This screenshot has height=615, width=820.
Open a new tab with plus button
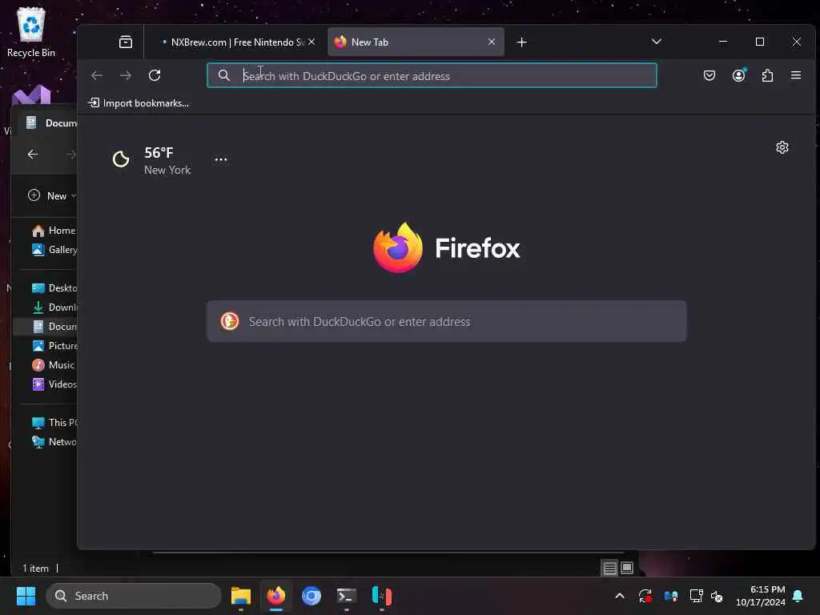521,42
